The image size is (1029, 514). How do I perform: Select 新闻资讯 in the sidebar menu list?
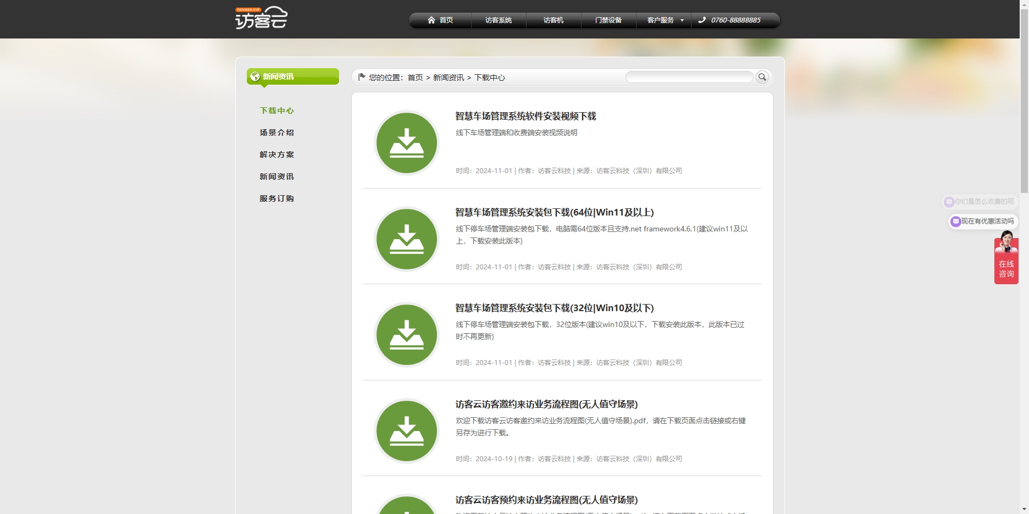pos(277,176)
